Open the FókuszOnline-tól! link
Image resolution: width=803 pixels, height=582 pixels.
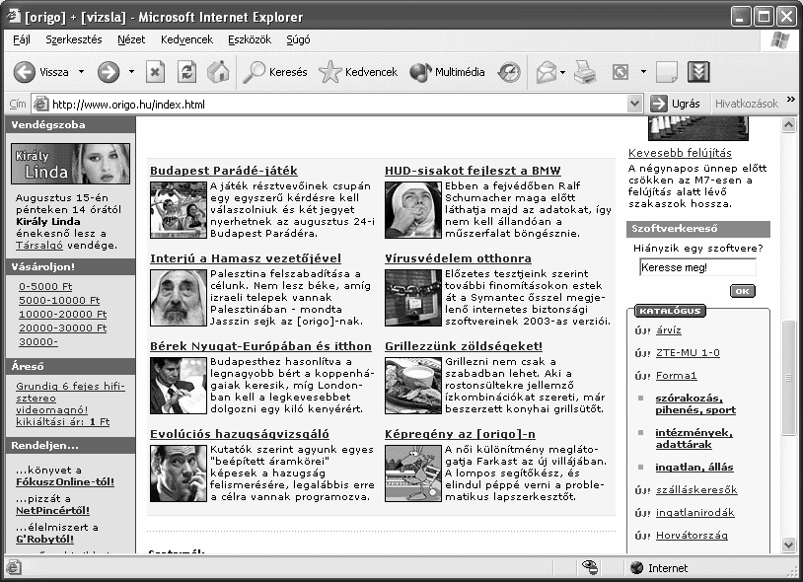pyautogui.click(x=65, y=481)
